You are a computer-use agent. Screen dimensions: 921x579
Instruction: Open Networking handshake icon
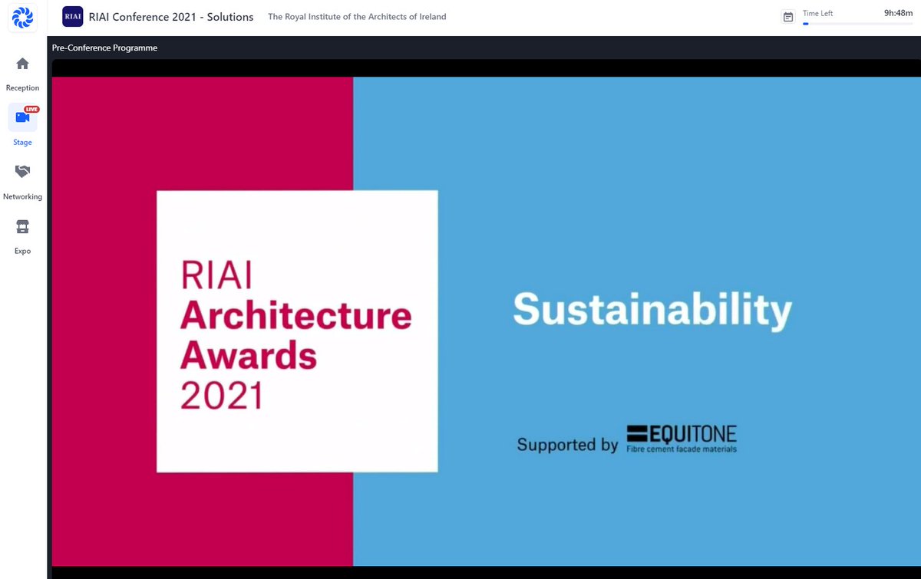click(x=22, y=172)
